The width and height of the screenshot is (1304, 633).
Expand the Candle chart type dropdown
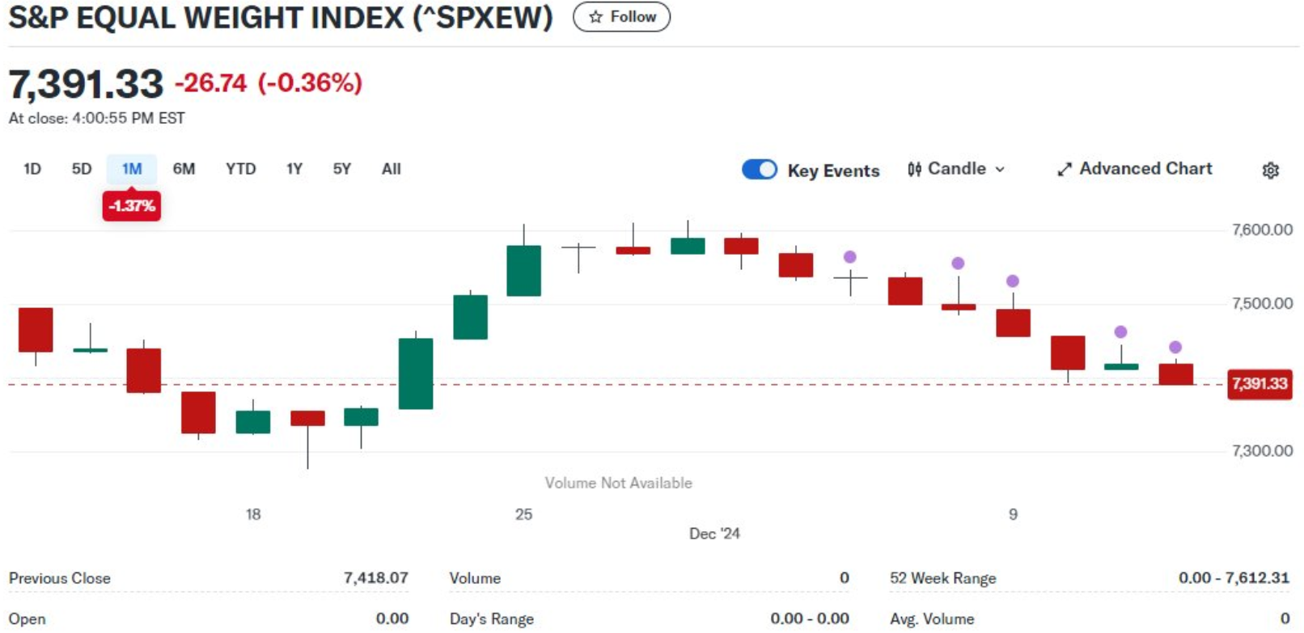(x=1000, y=169)
